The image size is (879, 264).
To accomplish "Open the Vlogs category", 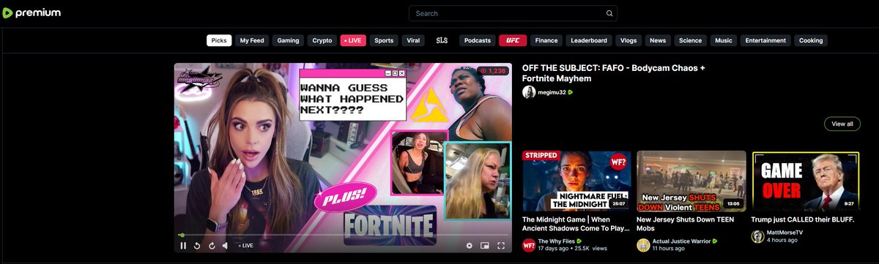I will point(628,41).
